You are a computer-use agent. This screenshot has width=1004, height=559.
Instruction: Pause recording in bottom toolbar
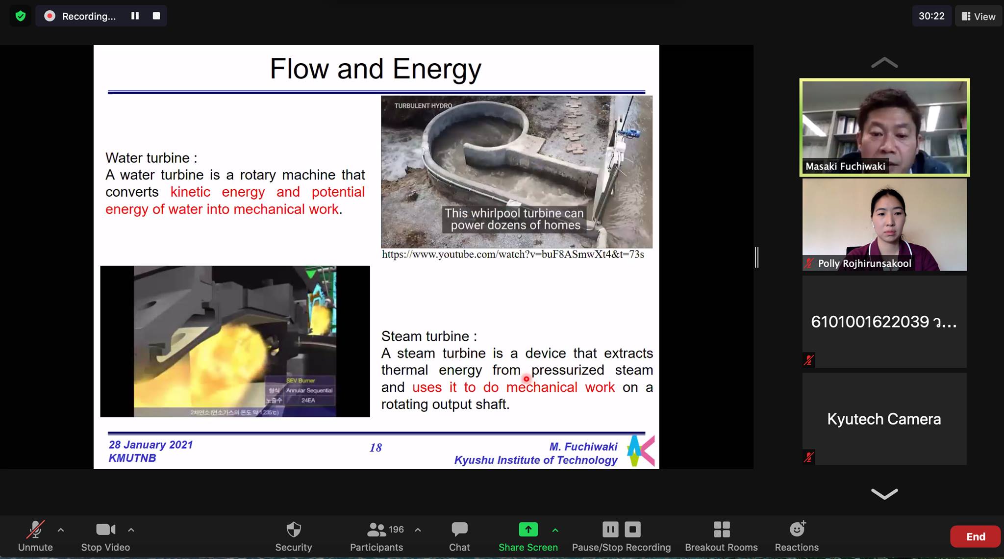click(x=610, y=530)
